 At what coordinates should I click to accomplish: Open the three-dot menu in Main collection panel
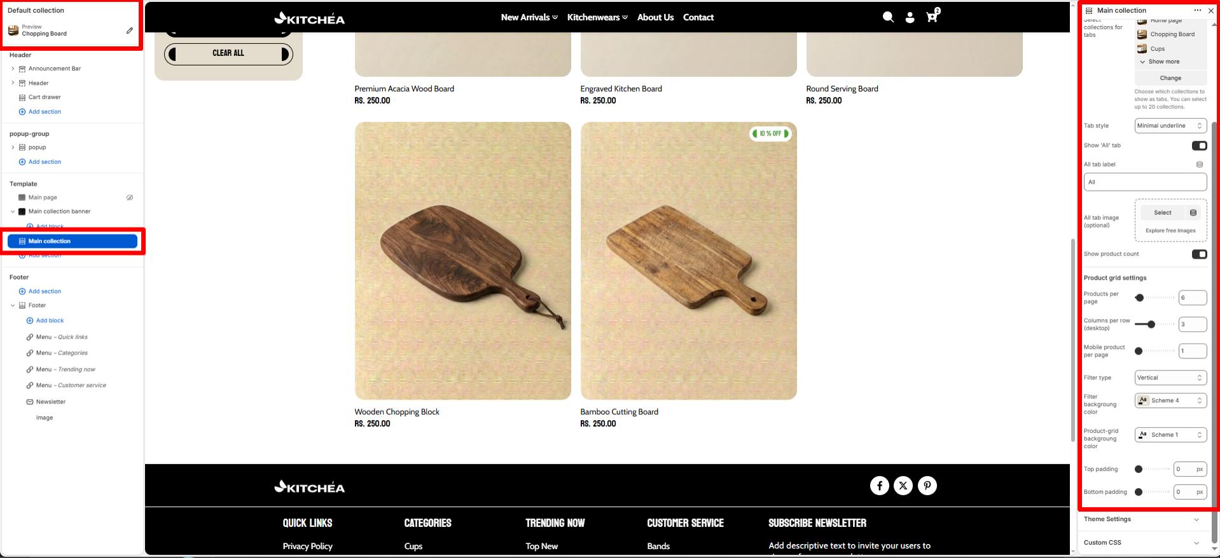pos(1198,10)
